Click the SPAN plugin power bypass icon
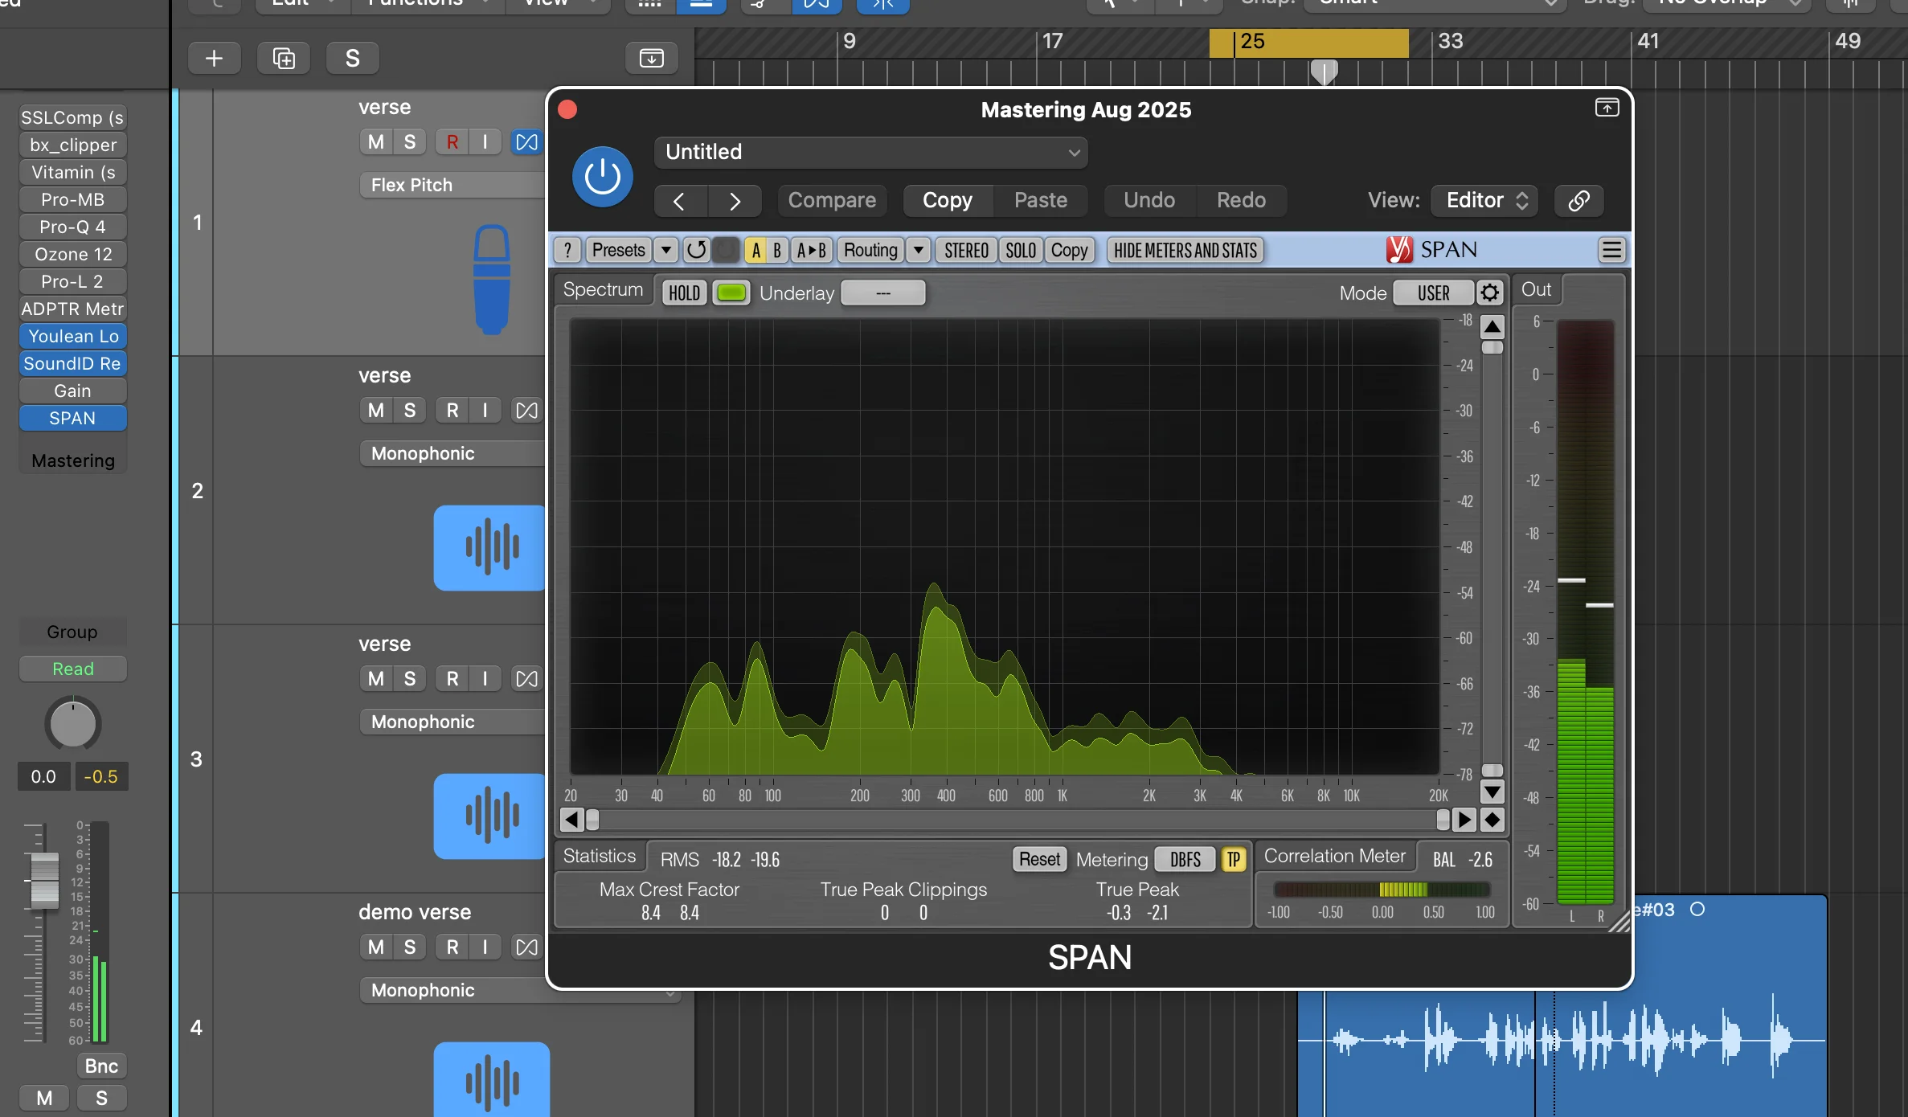The image size is (1908, 1117). (x=602, y=176)
